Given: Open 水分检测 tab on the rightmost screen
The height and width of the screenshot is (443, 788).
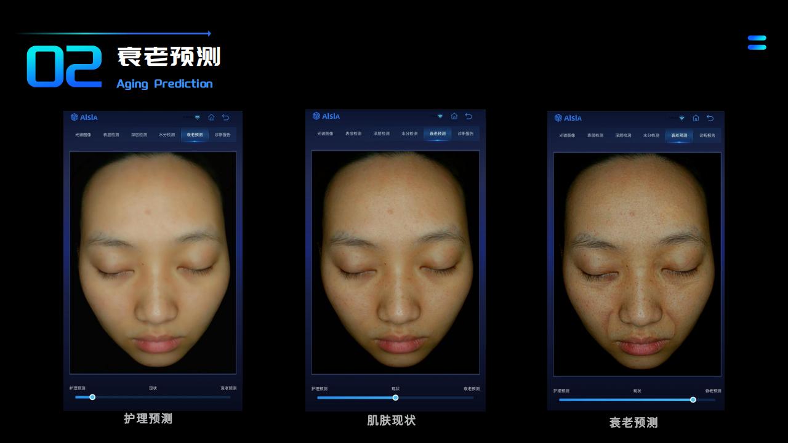Looking at the screenshot, I should click(651, 135).
